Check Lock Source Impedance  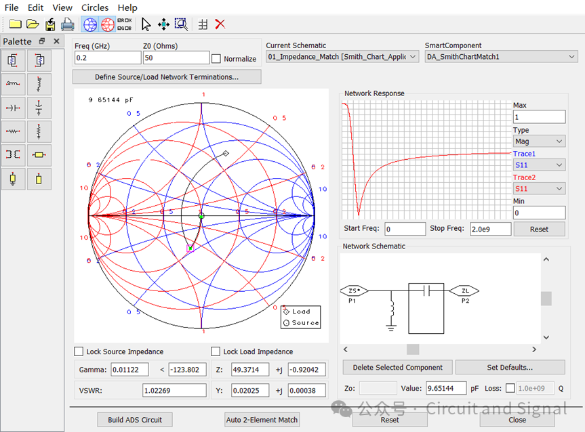pos(79,351)
